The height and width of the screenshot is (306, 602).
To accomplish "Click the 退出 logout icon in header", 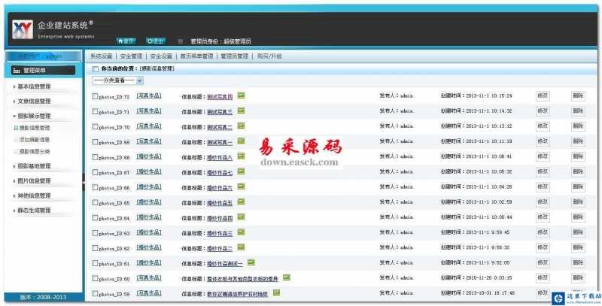I will coord(156,41).
